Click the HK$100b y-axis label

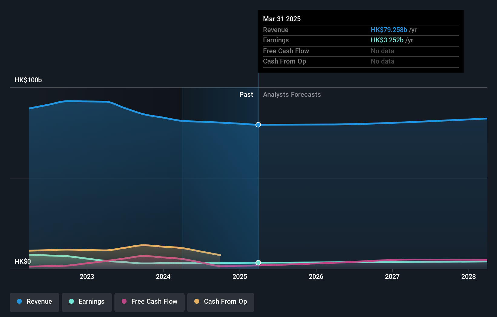pyautogui.click(x=28, y=80)
